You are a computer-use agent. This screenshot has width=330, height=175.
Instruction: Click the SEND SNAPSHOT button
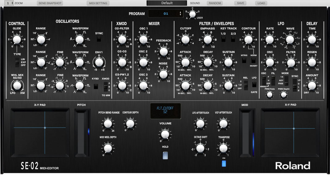(x=50, y=3)
